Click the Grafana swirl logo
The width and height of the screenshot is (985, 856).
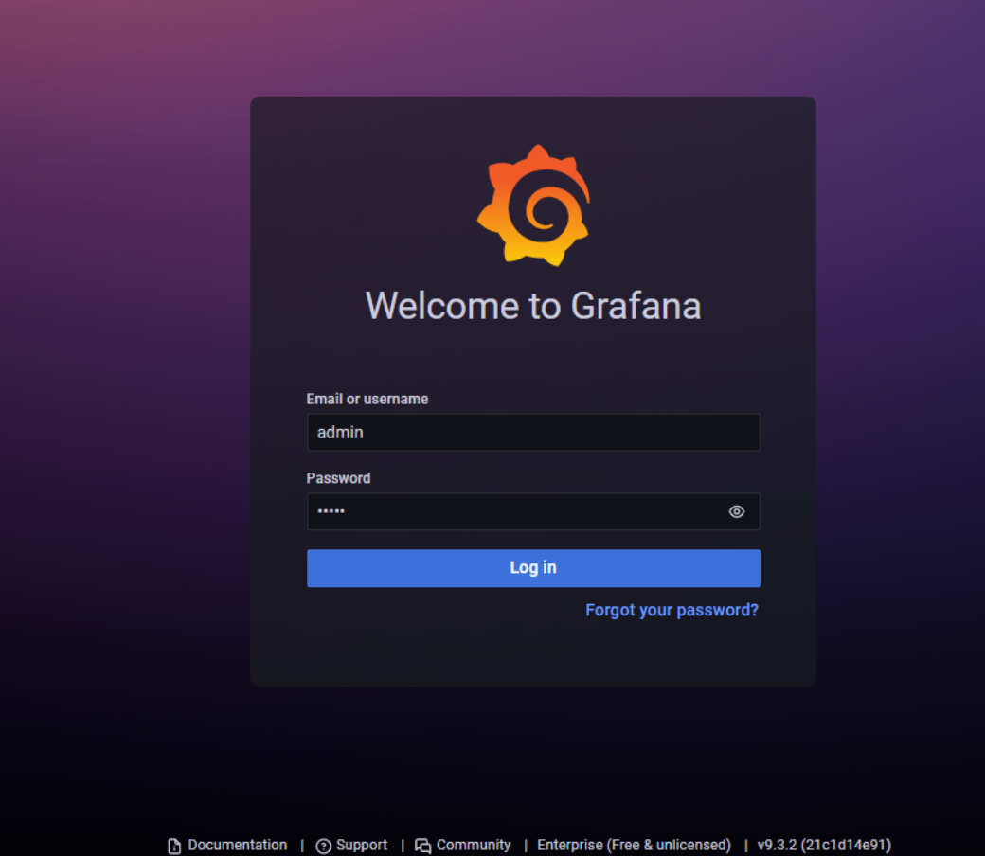533,205
